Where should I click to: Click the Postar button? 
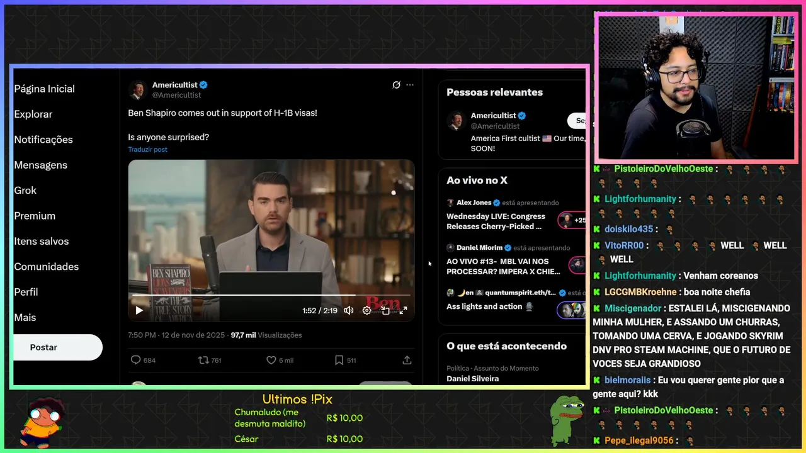tap(57, 347)
